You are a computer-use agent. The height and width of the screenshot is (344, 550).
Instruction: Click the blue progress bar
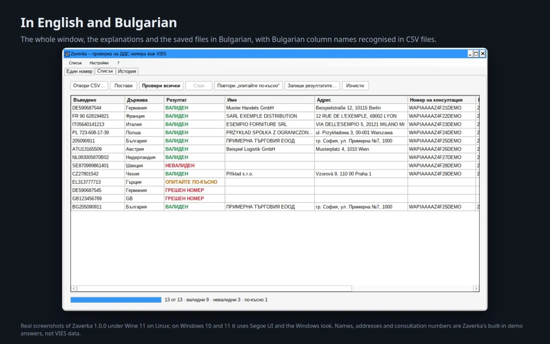(x=116, y=300)
